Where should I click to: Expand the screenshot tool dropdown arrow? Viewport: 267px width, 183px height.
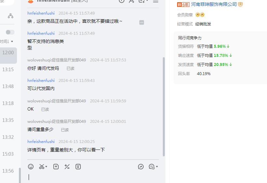pos(47,167)
